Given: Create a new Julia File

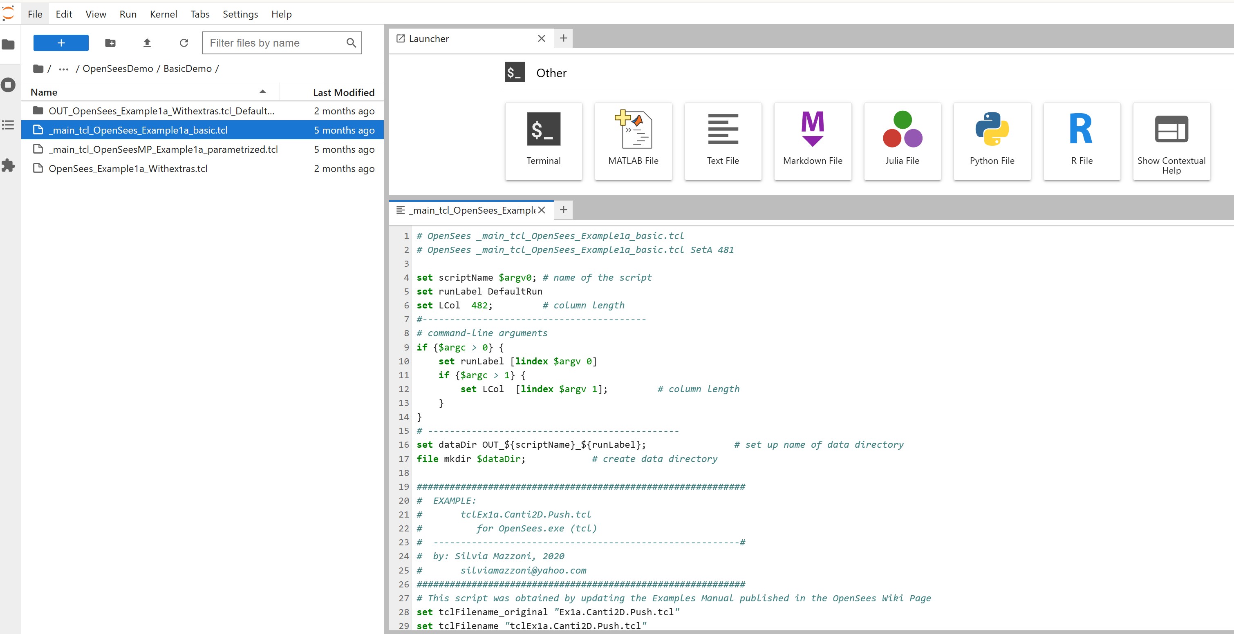Looking at the screenshot, I should [x=902, y=141].
